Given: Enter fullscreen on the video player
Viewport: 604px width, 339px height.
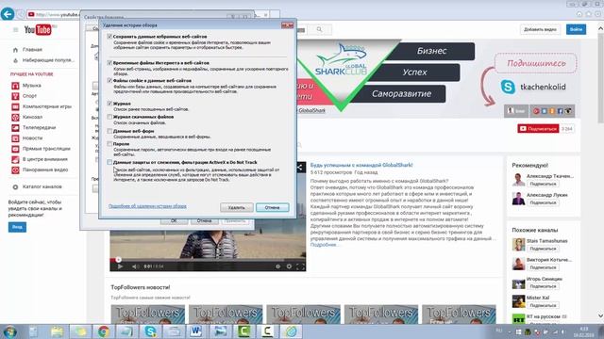Looking at the screenshot, I should click(x=300, y=266).
